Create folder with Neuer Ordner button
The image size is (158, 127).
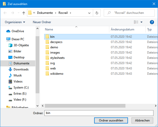click(x=42, y=22)
